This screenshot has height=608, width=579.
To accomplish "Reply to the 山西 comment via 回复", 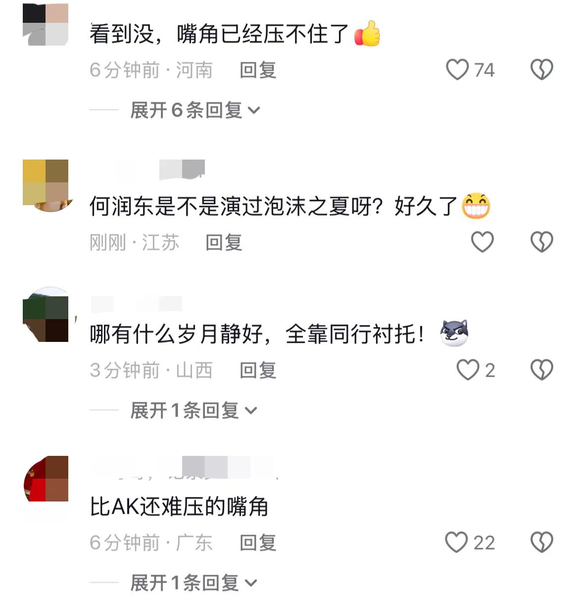I will click(258, 370).
